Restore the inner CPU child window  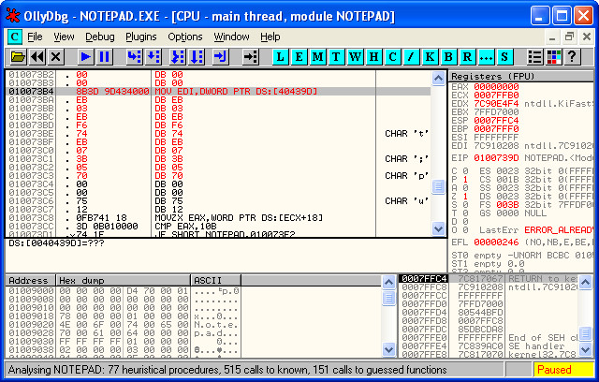569,37
